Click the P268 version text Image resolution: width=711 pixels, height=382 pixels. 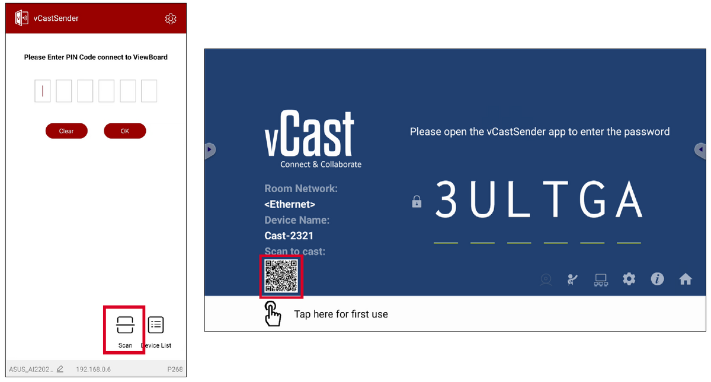[175, 369]
